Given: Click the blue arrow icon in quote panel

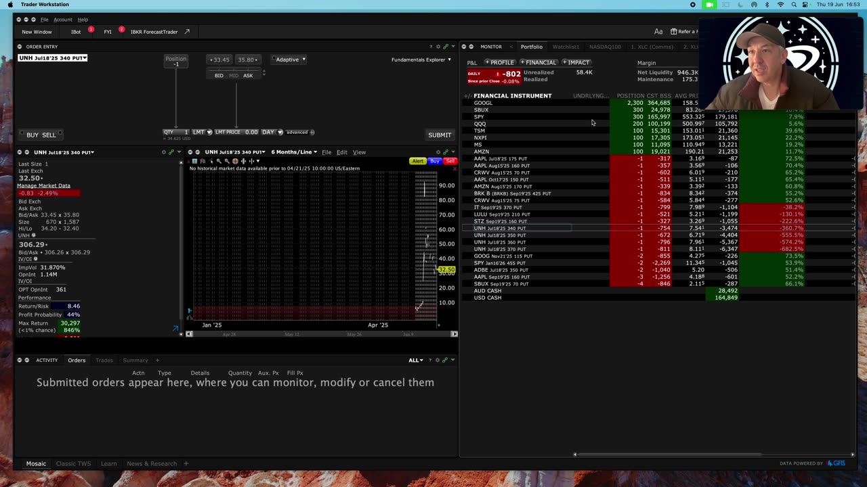Looking at the screenshot, I should pos(175,329).
